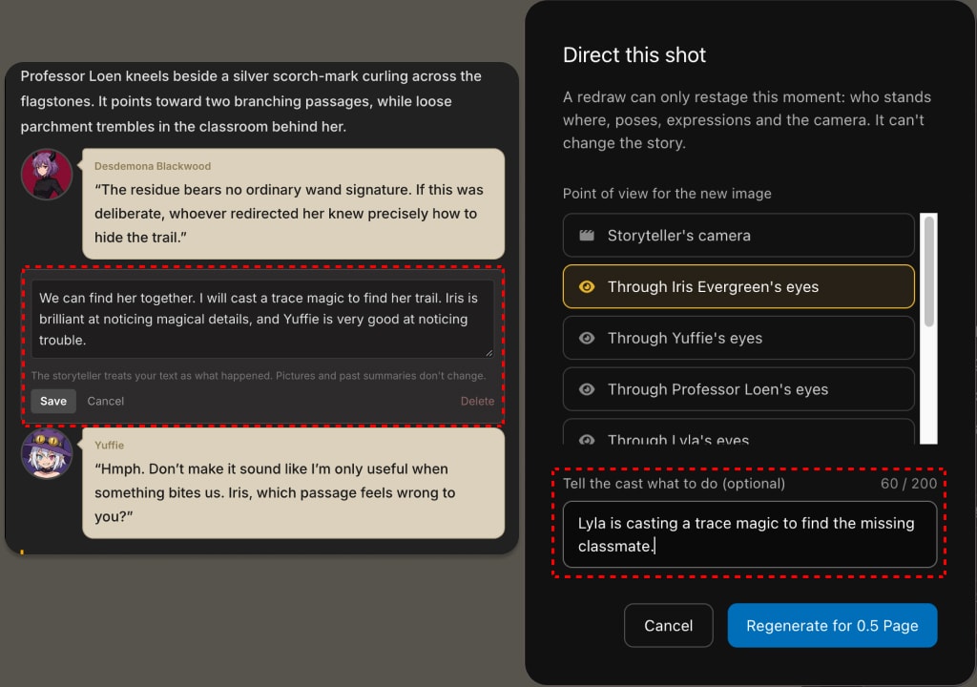Click the resize handle of the edit text area
The image size is (977, 687).
click(x=489, y=353)
